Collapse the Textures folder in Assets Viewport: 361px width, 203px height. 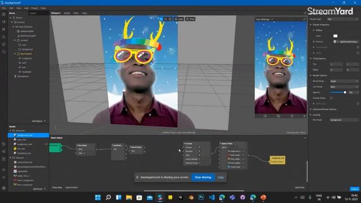coord(10,158)
